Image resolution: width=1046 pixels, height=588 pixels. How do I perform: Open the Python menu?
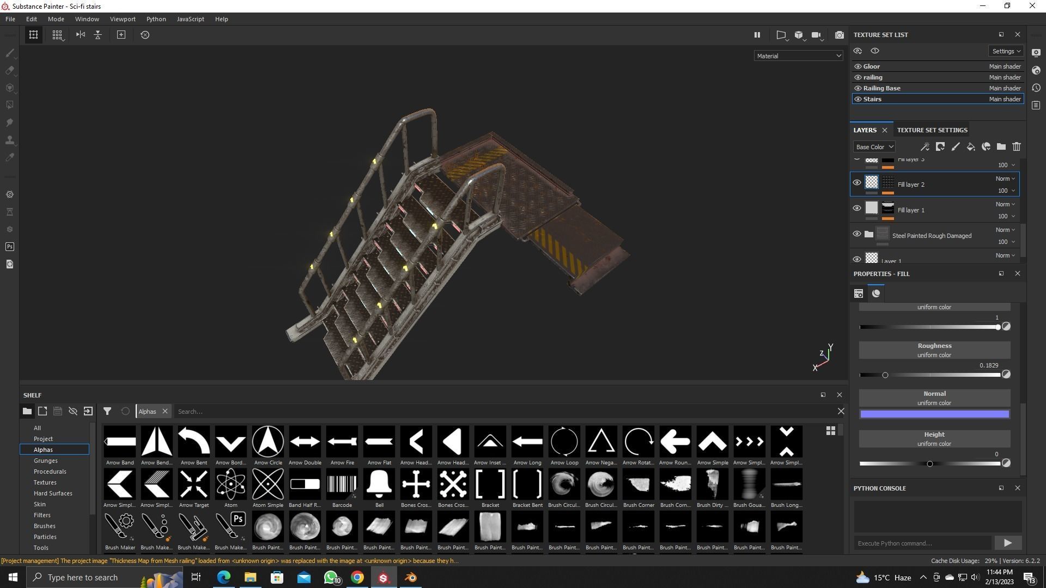(x=156, y=19)
